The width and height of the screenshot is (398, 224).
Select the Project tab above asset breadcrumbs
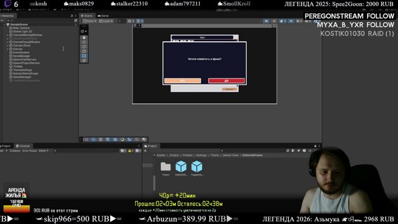[x=150, y=146]
